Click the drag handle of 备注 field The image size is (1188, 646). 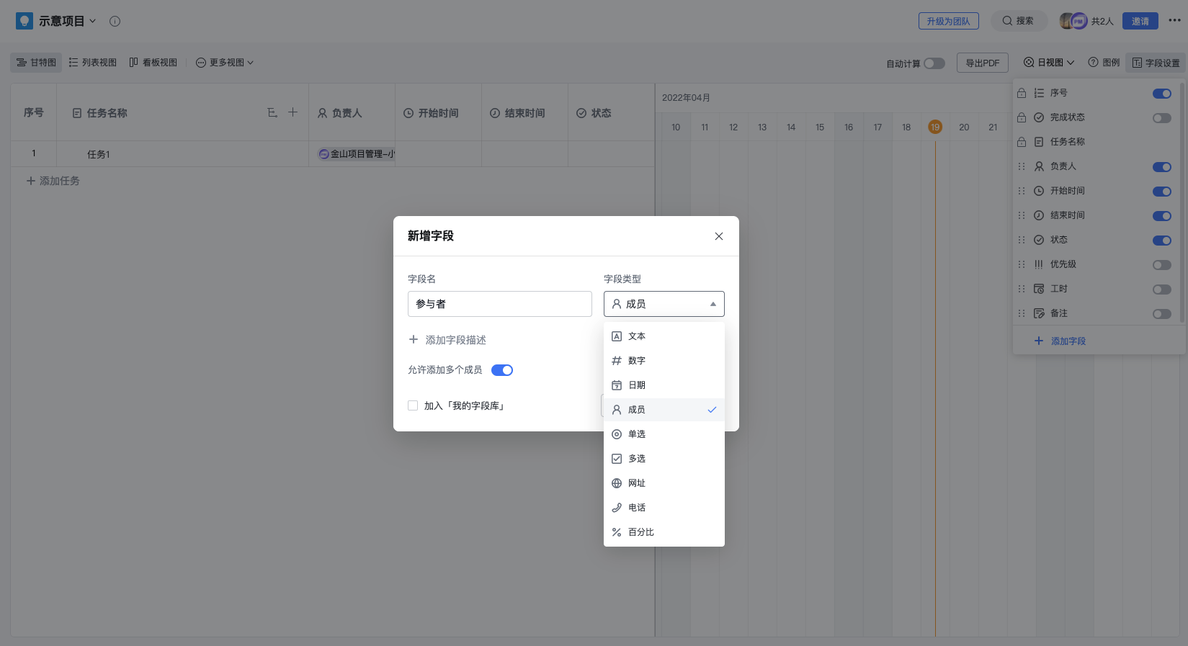tap(1022, 313)
